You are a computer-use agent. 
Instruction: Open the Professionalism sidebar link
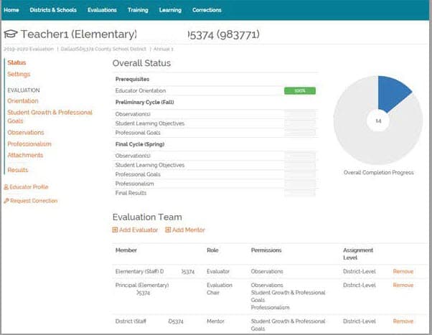pyautogui.click(x=29, y=144)
